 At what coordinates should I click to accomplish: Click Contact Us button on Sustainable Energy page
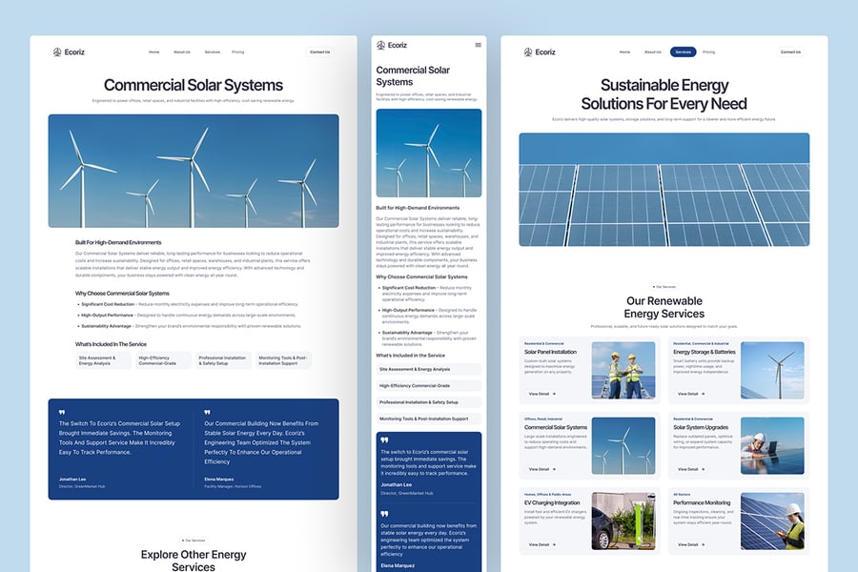790,52
